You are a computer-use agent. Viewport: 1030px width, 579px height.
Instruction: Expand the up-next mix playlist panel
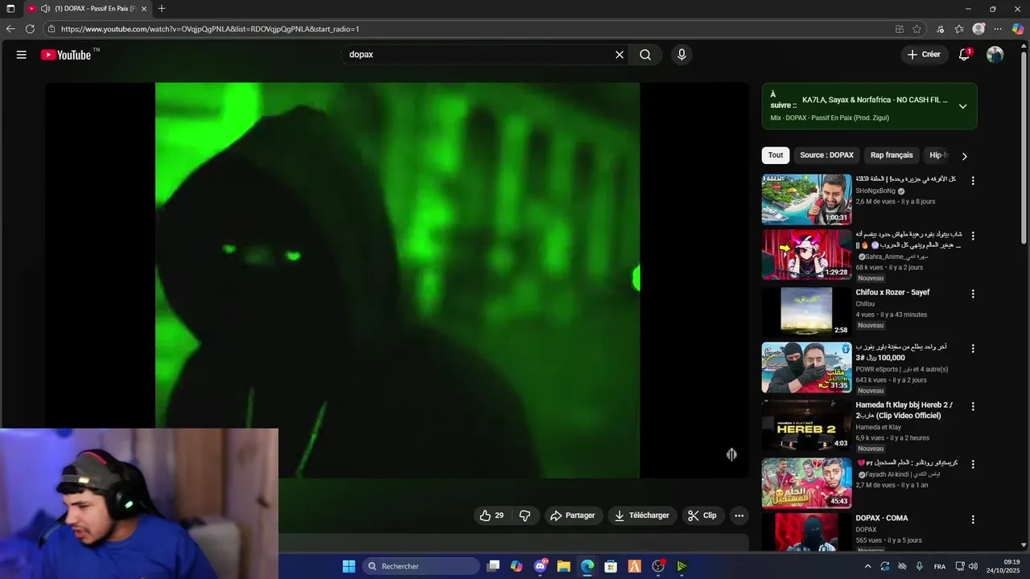point(962,106)
